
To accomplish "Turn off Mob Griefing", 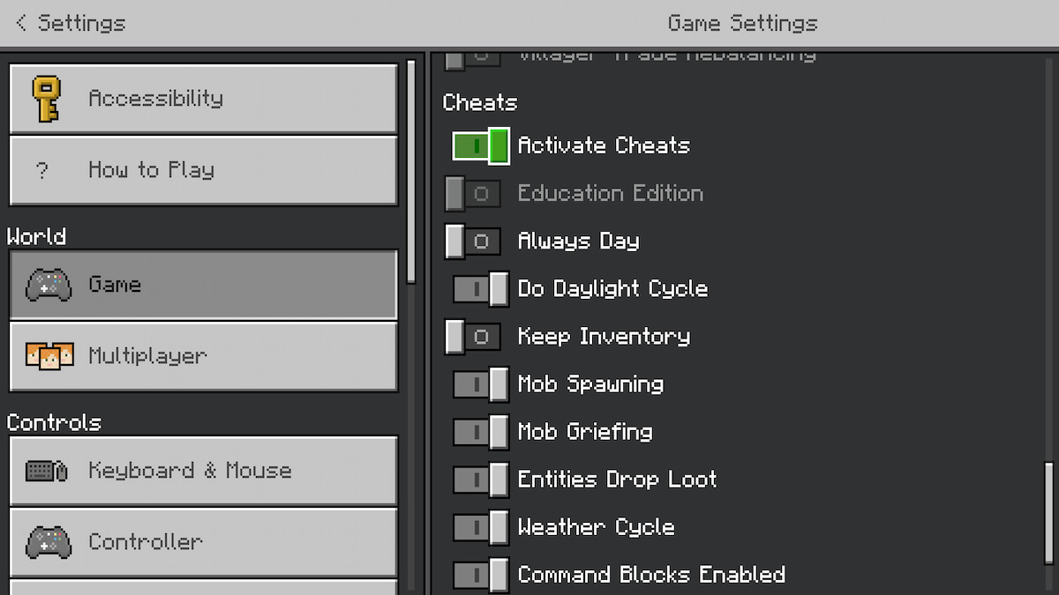I will click(481, 432).
